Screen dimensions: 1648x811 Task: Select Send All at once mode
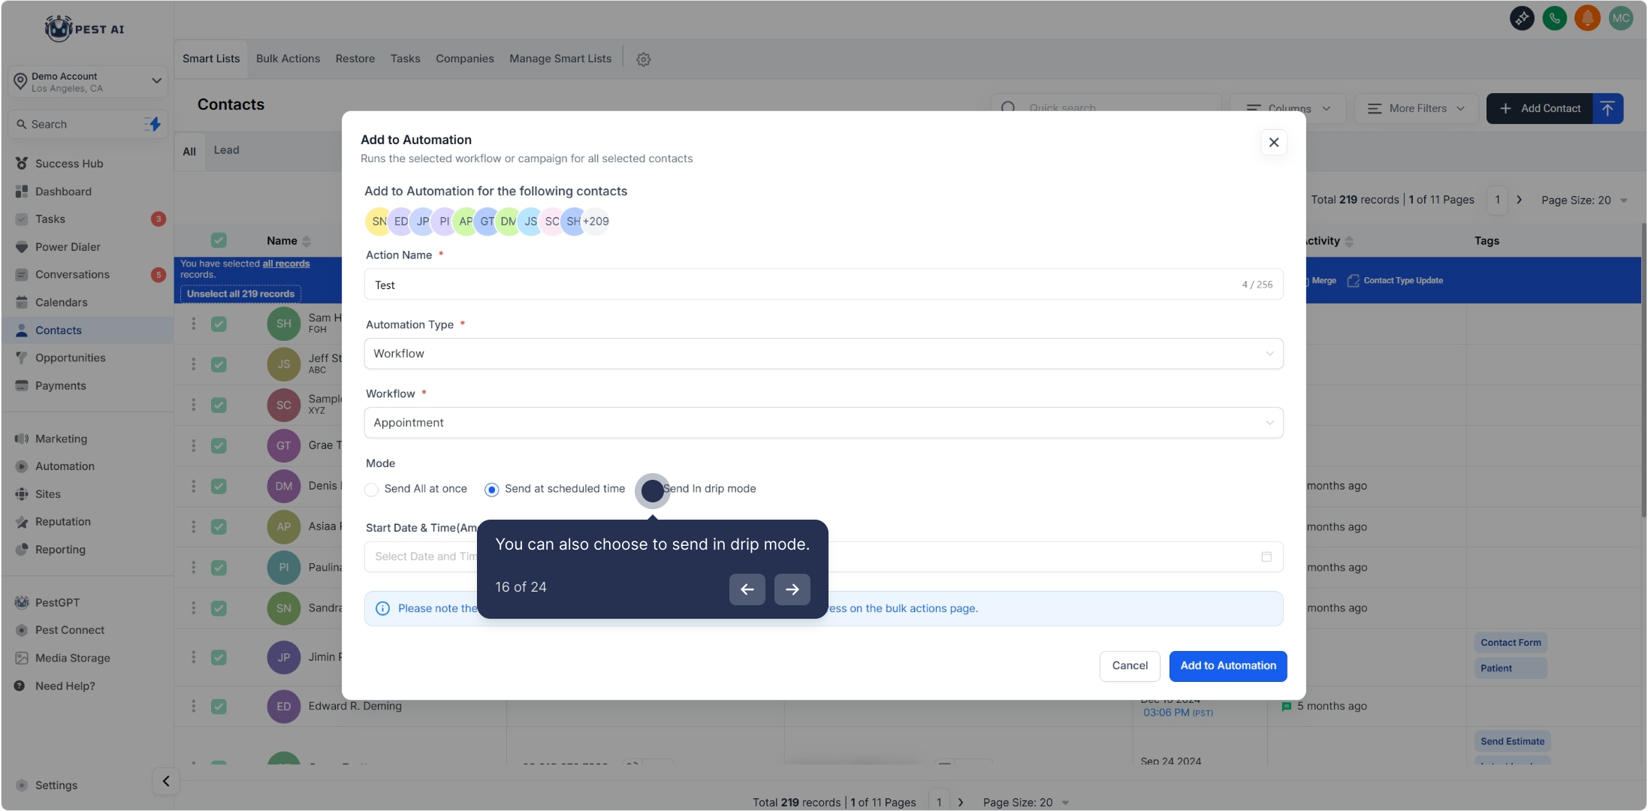(x=371, y=490)
